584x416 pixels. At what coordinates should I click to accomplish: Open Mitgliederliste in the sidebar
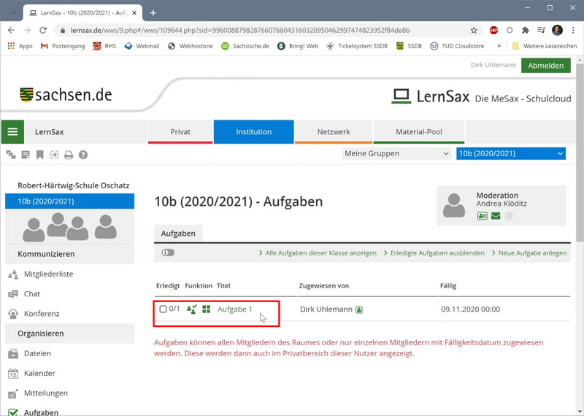pos(48,274)
